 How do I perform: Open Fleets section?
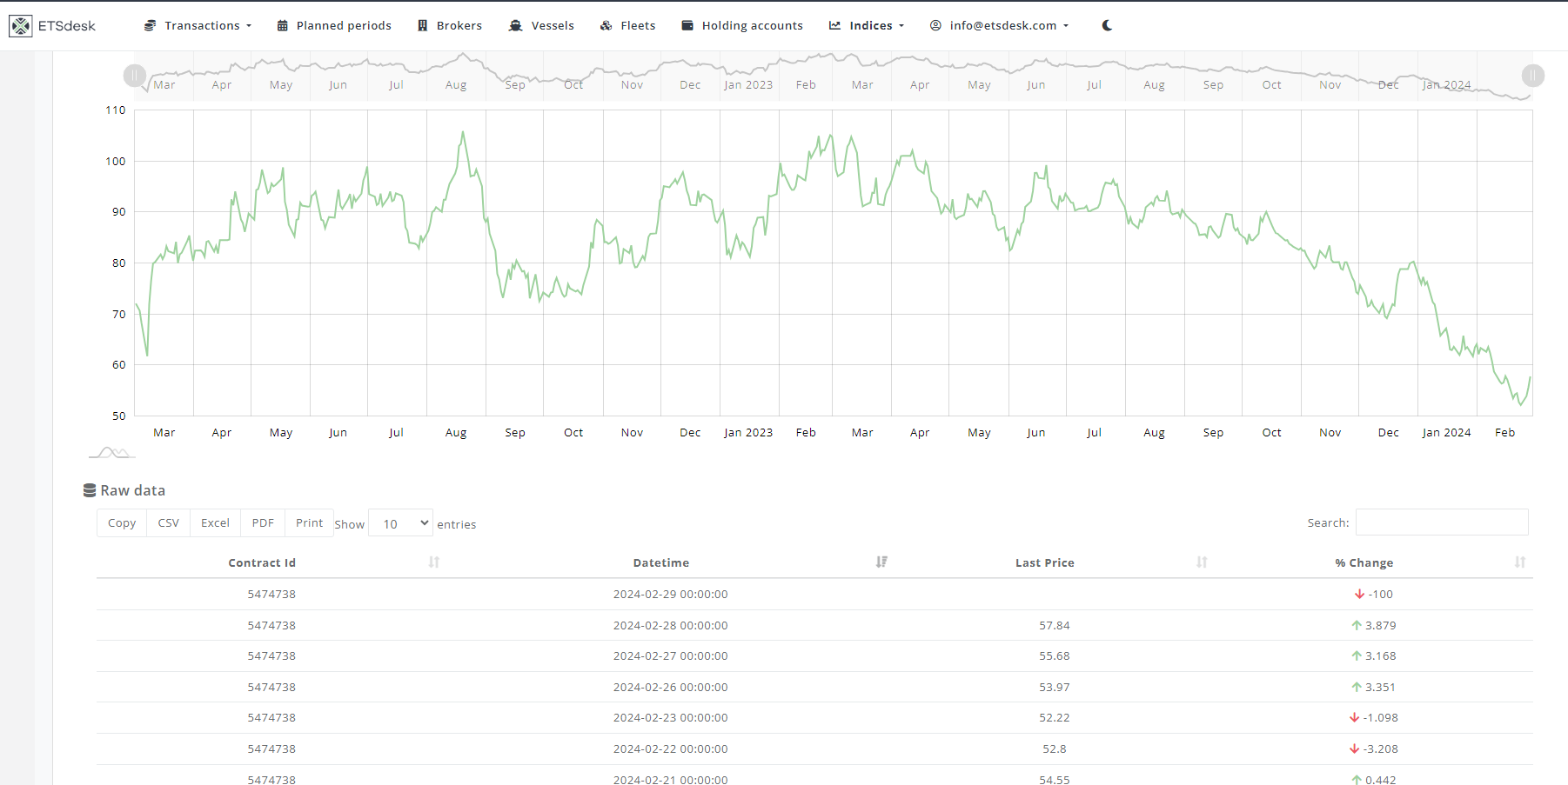(x=627, y=25)
